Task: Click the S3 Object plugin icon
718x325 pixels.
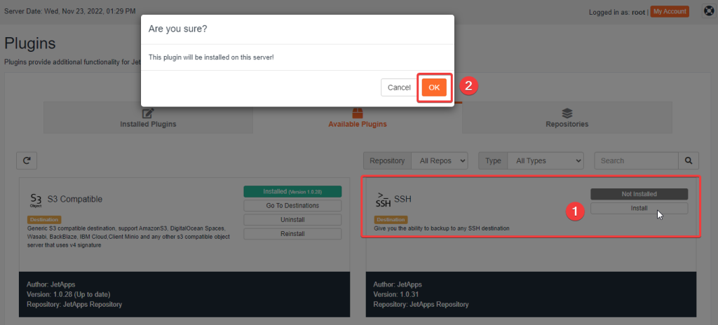Action: coord(36,200)
